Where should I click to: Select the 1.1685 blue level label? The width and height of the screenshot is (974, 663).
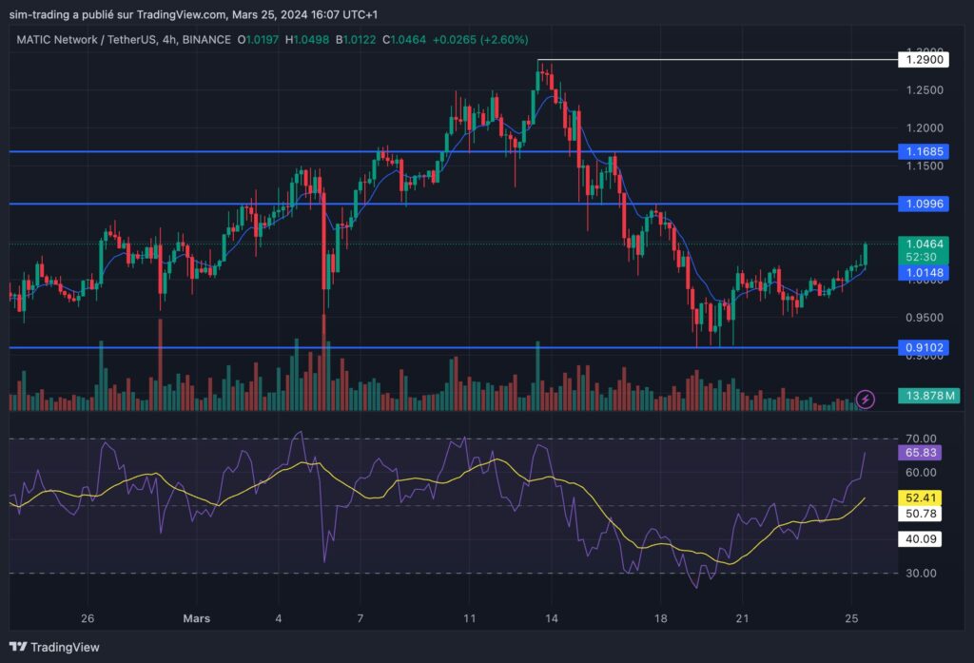coord(923,151)
